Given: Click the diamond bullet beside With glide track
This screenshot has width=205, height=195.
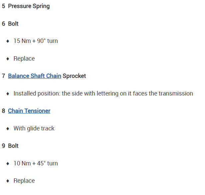Looking at the screenshot, I should 8,129.
